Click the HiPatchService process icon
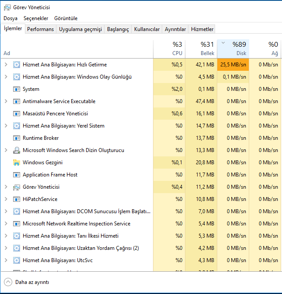Viewport: 282px width, 294px height. pos(17,199)
